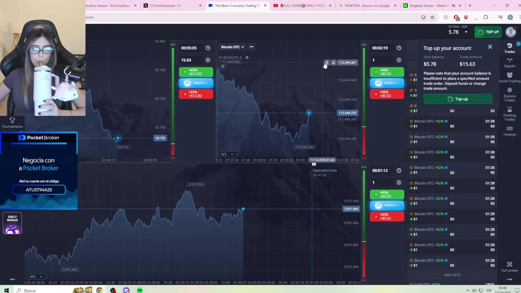
Task: Switch to Full screen mode
Action: point(510,267)
